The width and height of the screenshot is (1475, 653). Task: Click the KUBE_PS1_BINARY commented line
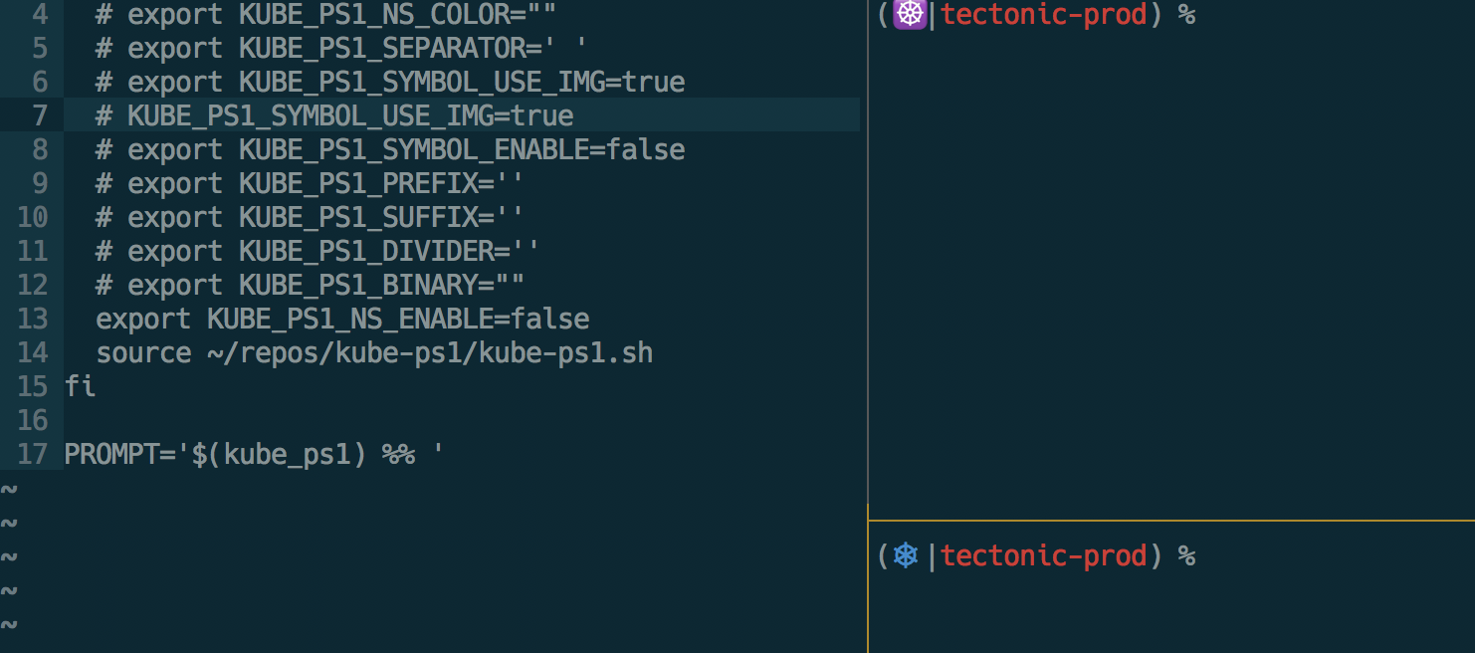tap(311, 285)
